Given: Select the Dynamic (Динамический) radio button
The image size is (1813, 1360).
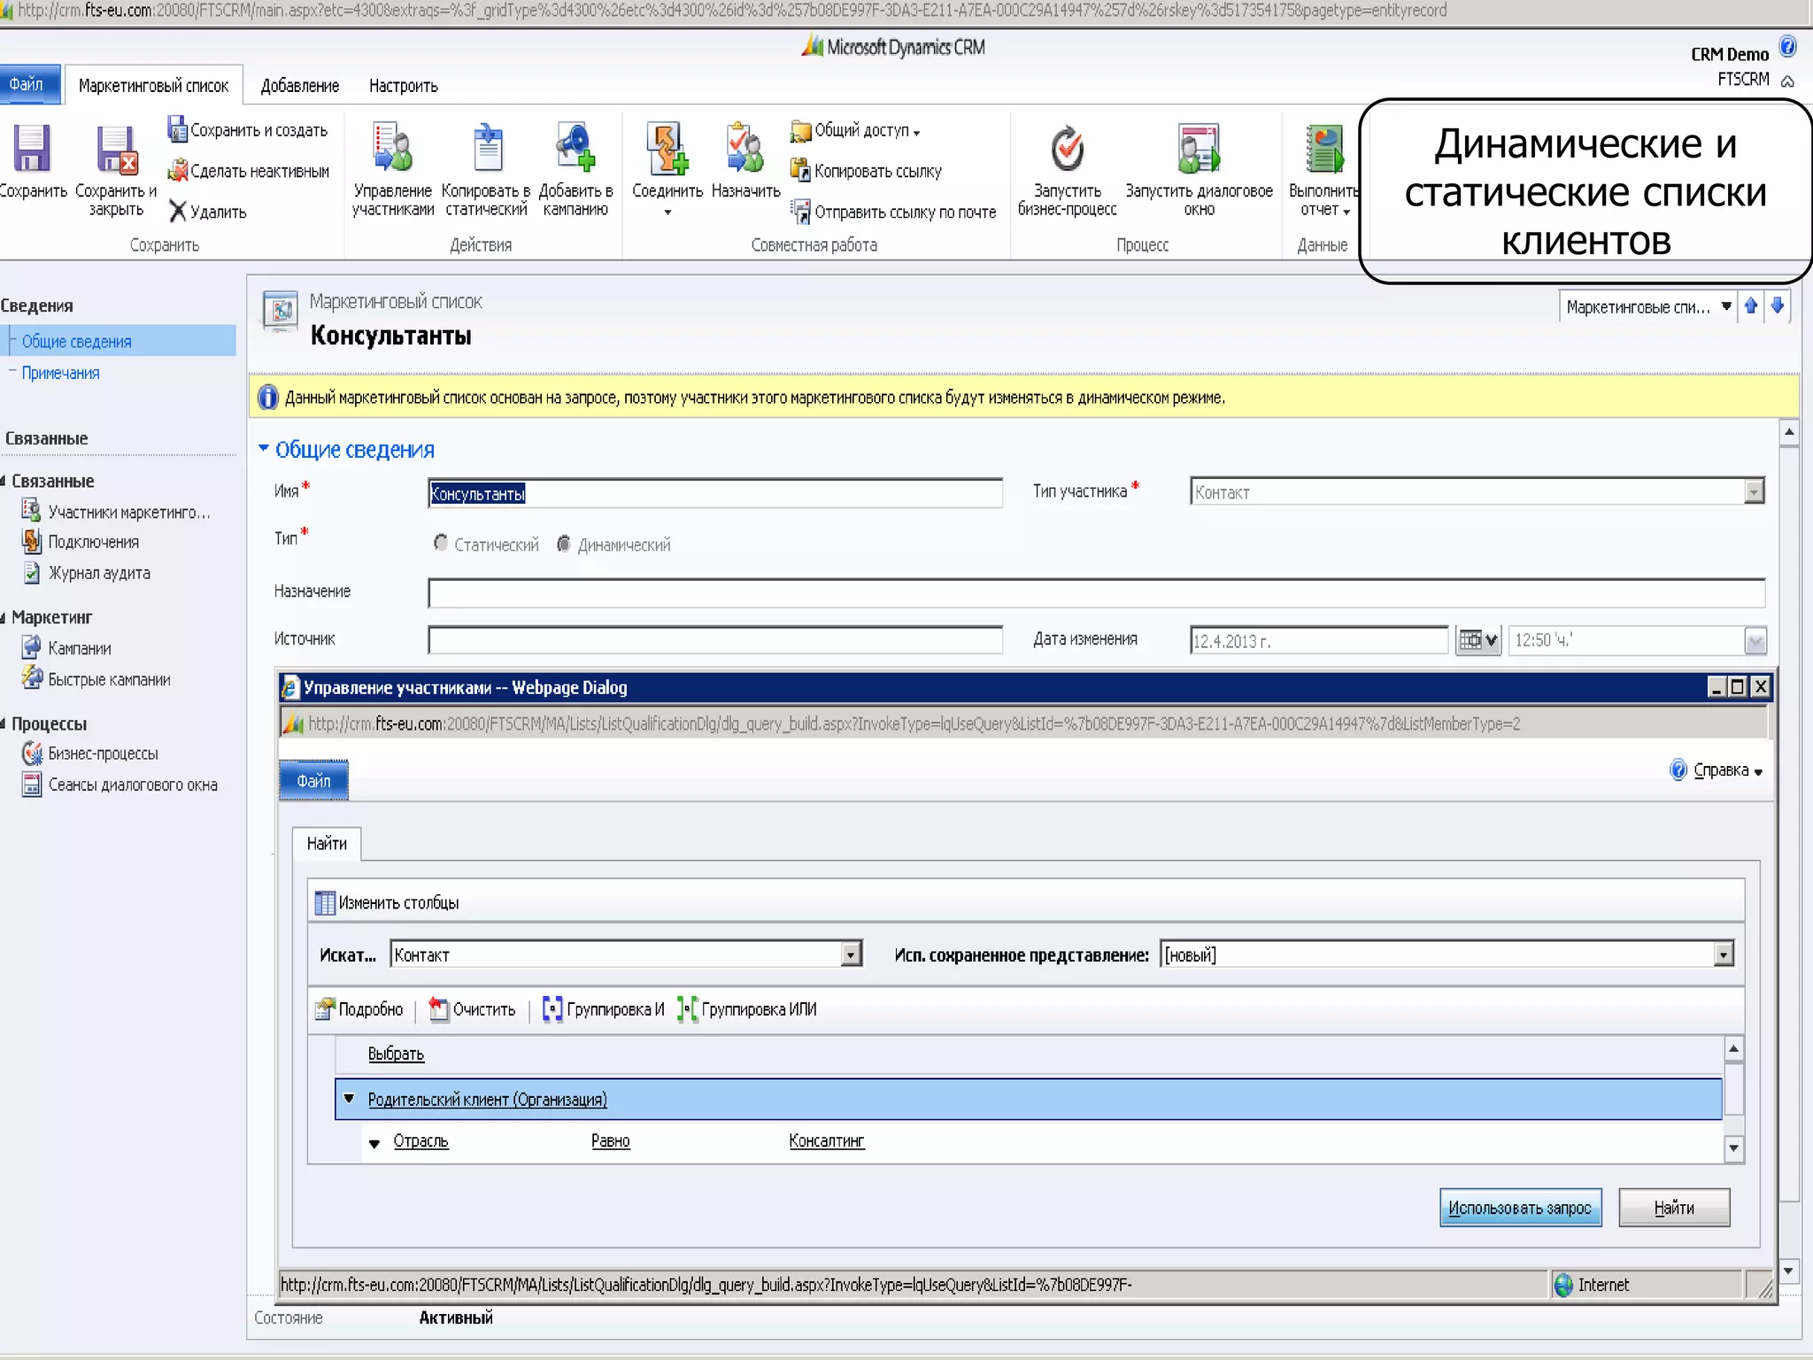Looking at the screenshot, I should coord(563,543).
